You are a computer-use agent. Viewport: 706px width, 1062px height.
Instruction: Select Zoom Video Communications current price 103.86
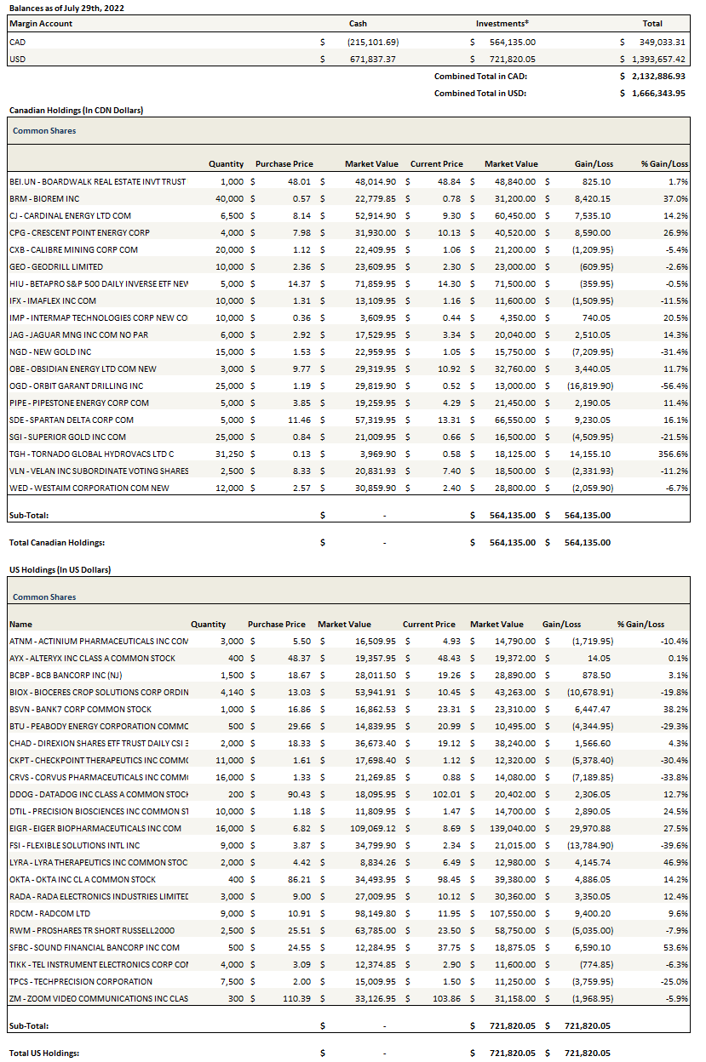coord(441,998)
